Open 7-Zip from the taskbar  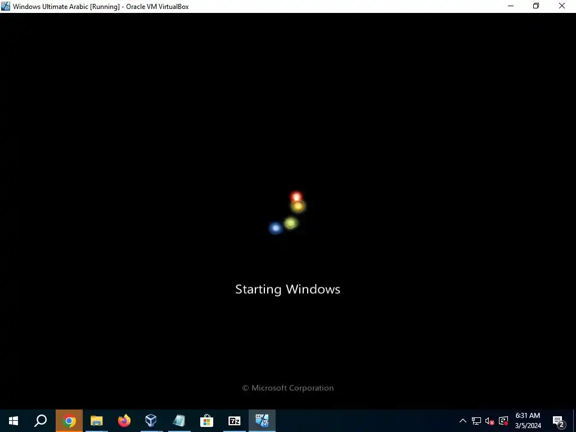(234, 421)
